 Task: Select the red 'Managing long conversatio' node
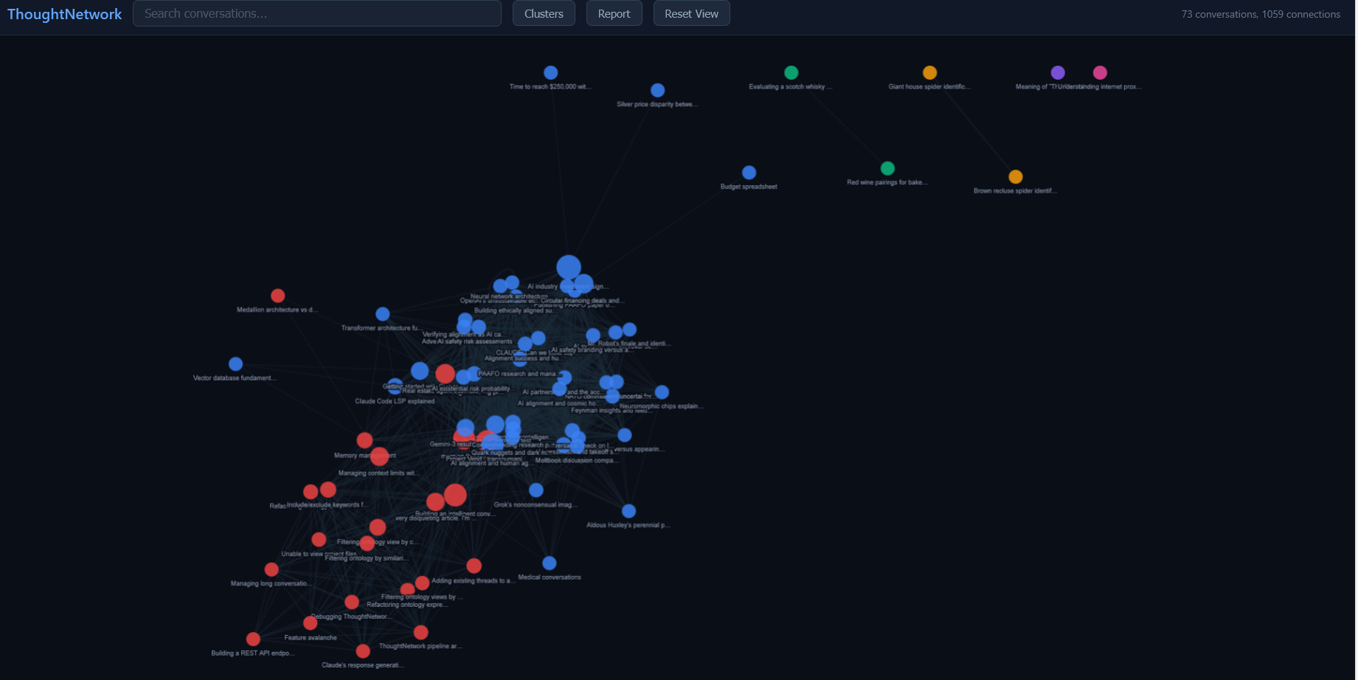(x=271, y=569)
